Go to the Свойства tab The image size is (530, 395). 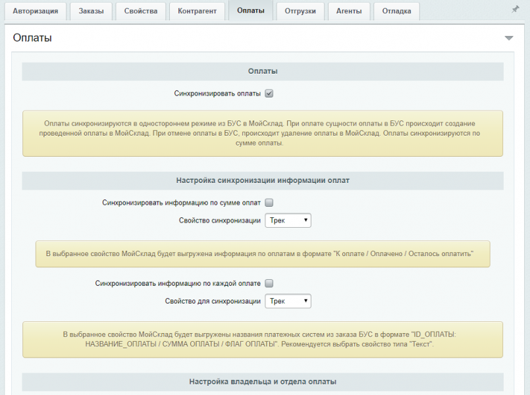point(141,11)
